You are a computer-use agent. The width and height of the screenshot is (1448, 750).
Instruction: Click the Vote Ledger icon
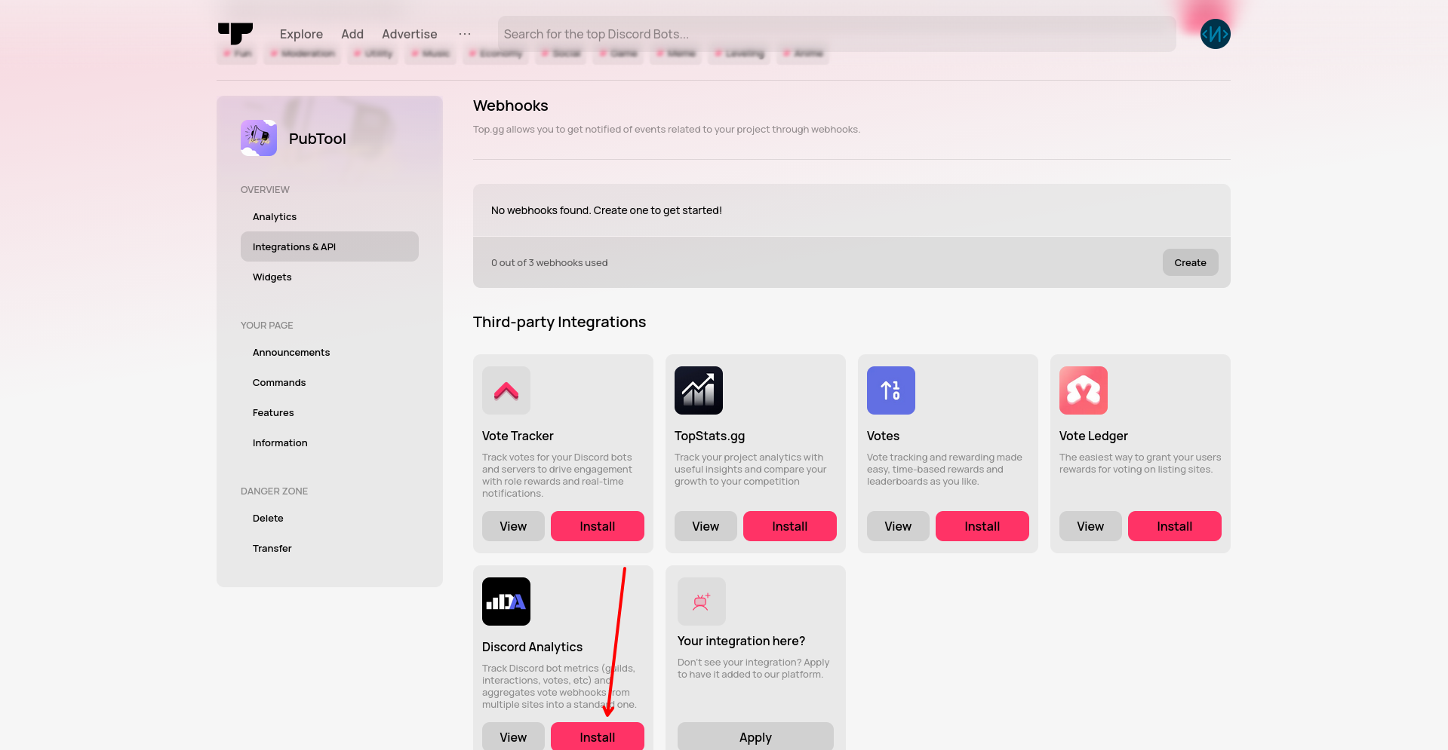[1084, 390]
